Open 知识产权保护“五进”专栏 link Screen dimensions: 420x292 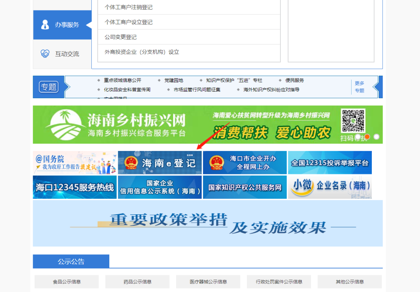coord(234,80)
